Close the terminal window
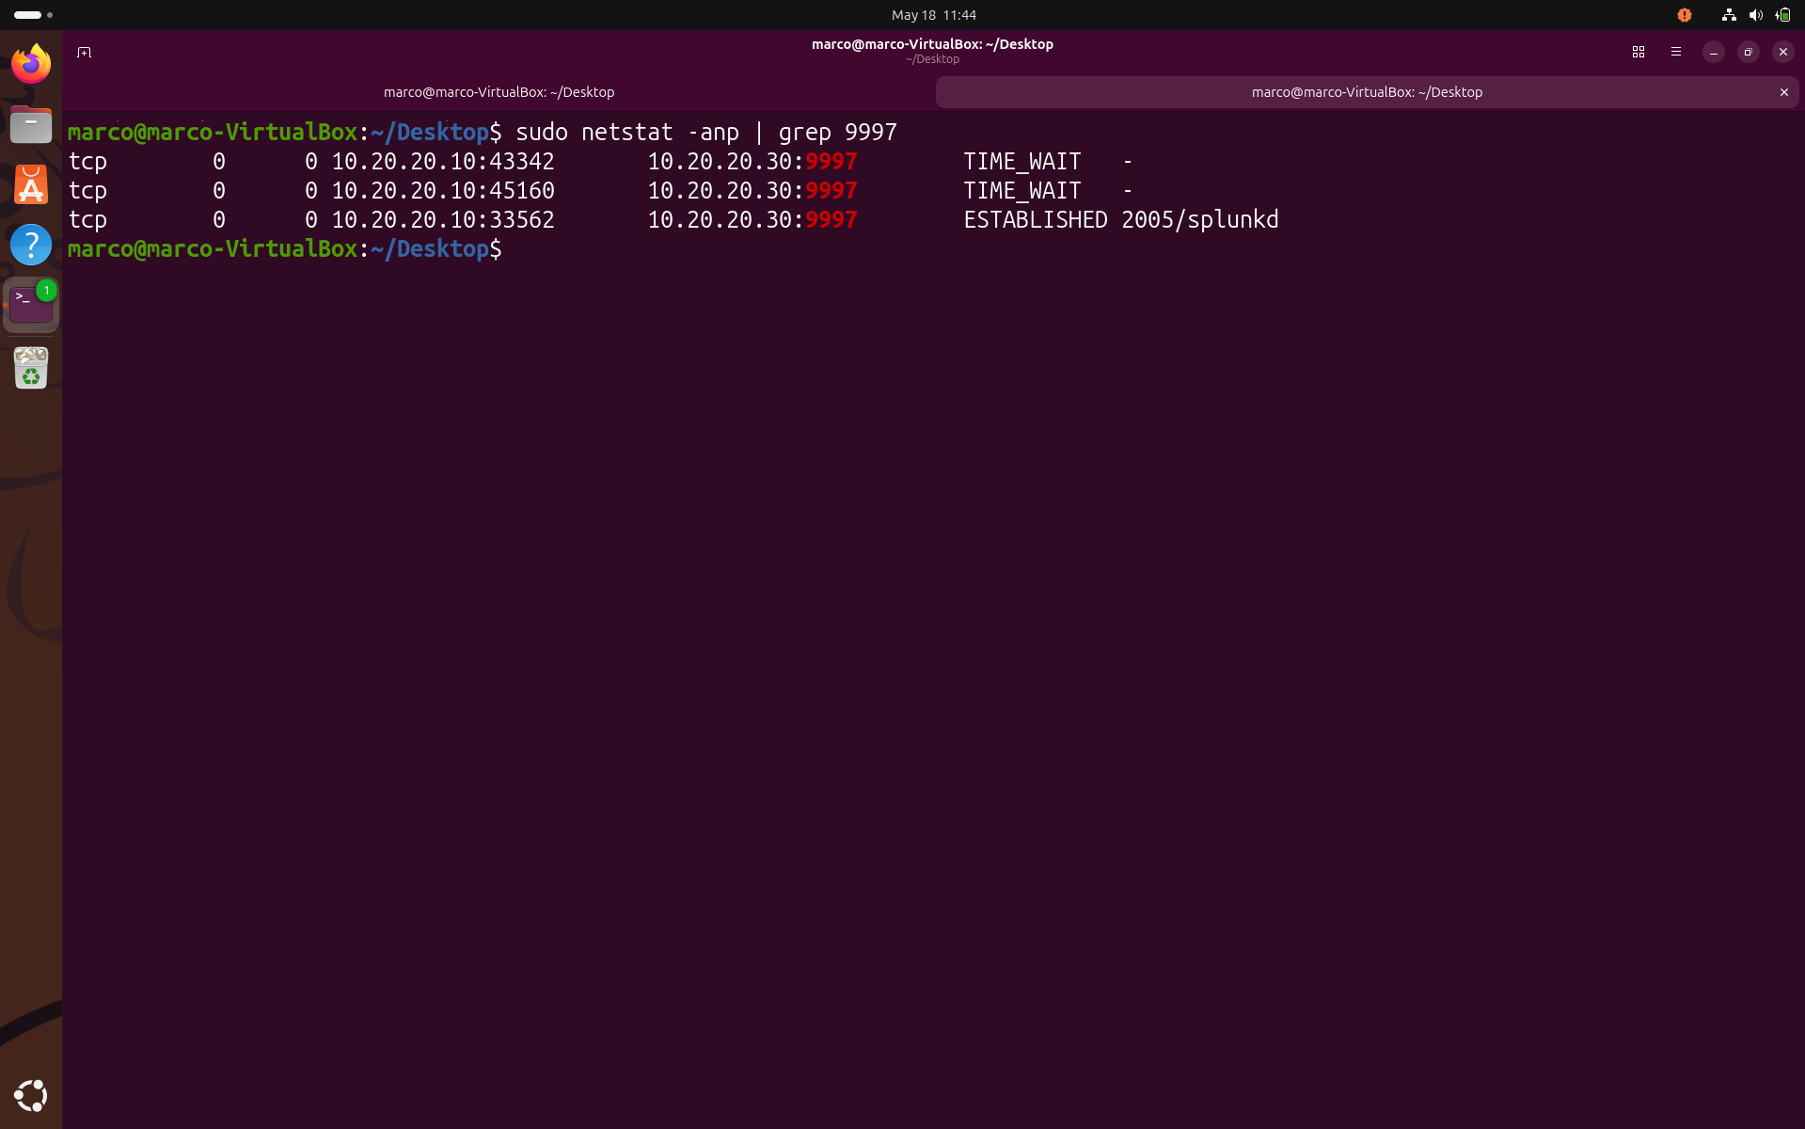 [x=1782, y=52]
